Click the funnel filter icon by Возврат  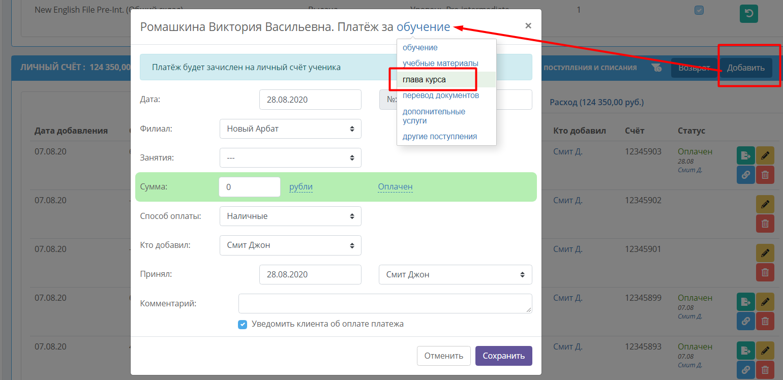(x=656, y=68)
